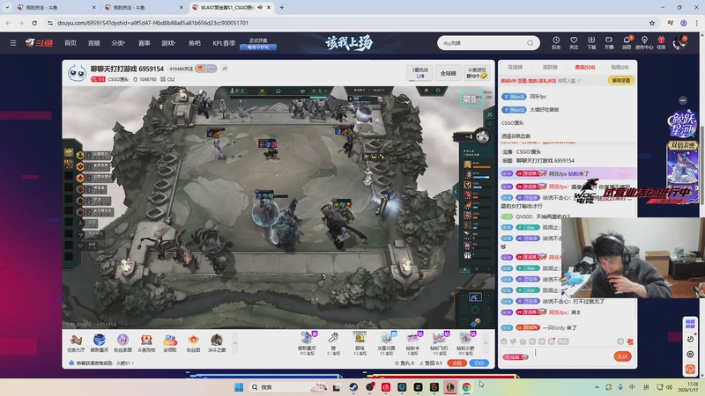Send the 赞 gift
Image resolution: width=705 pixels, height=396 pixels.
pos(333,343)
